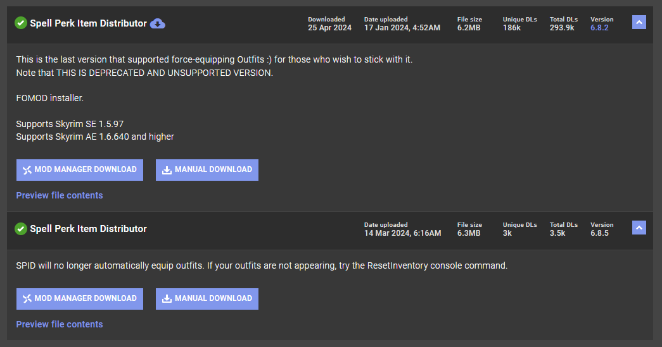Click the first Spell Perk Item Distributor title
662x347 pixels.
coord(88,23)
